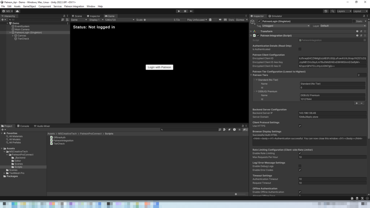370x208 pixels.
Task: Open the Audio Mixer tab
Action: coord(42,126)
